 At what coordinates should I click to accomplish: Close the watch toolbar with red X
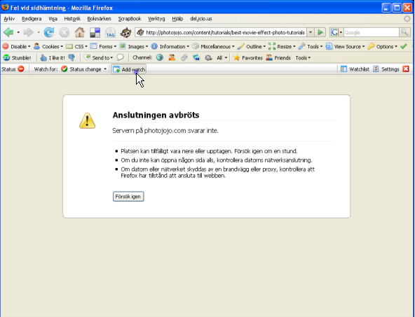[406, 69]
